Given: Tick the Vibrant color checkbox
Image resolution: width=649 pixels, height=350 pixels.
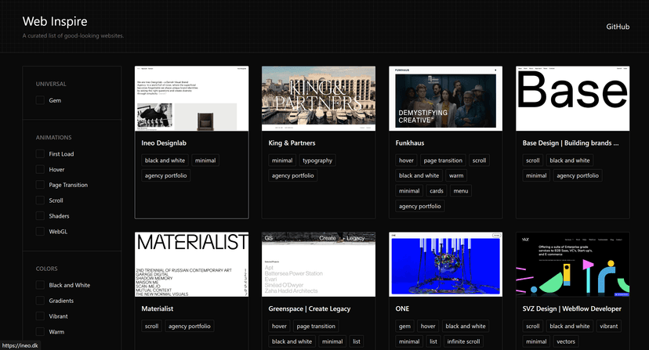Looking at the screenshot, I should click(x=40, y=316).
